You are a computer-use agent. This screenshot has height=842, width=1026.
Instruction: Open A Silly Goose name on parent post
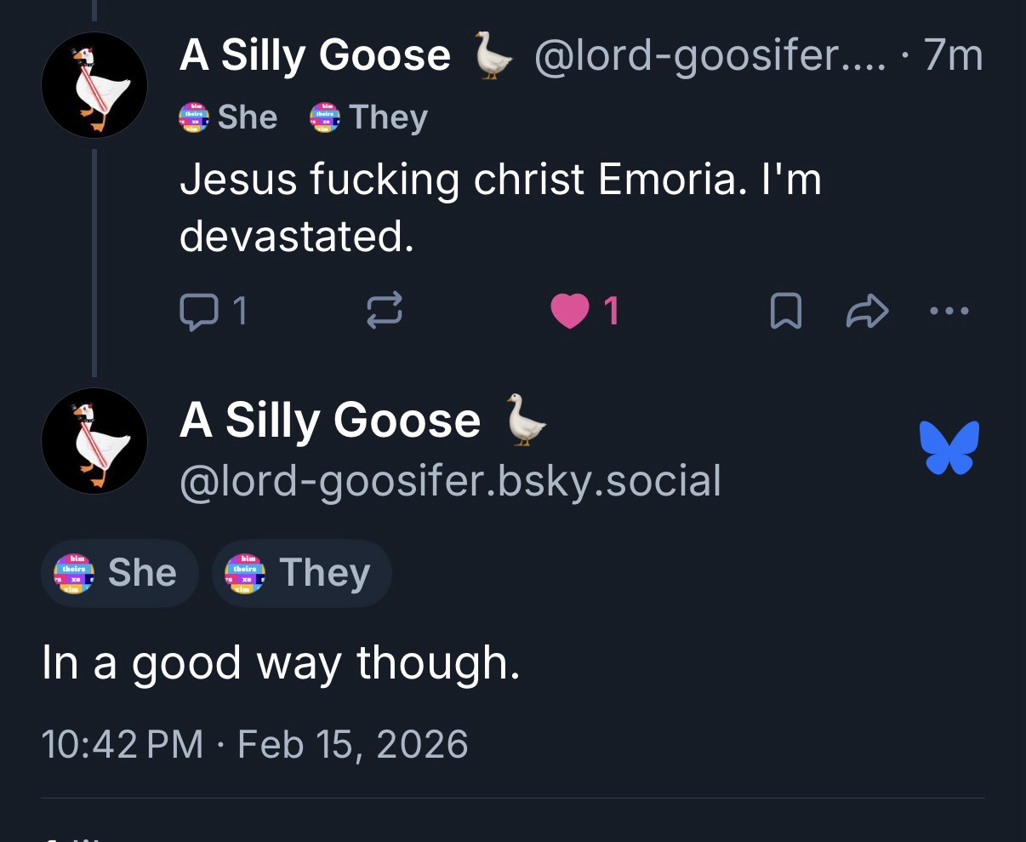(315, 56)
